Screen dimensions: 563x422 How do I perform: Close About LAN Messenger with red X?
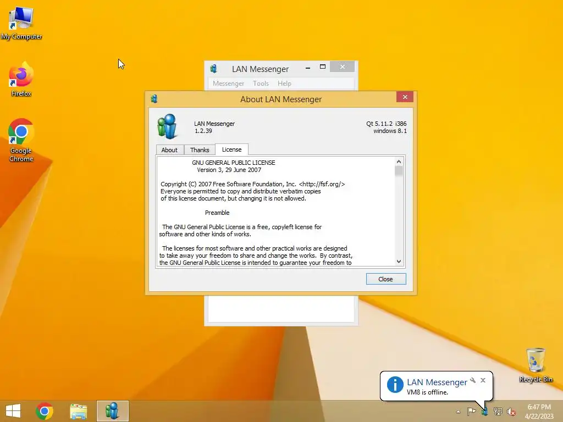coord(405,97)
